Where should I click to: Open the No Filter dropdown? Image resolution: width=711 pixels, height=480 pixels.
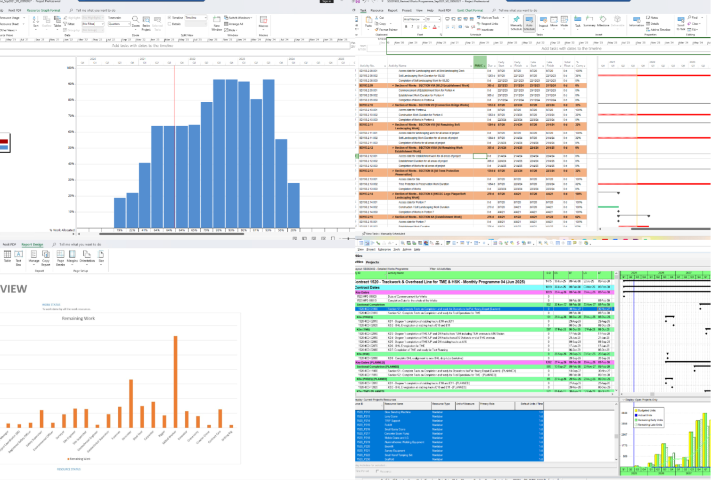(x=93, y=24)
